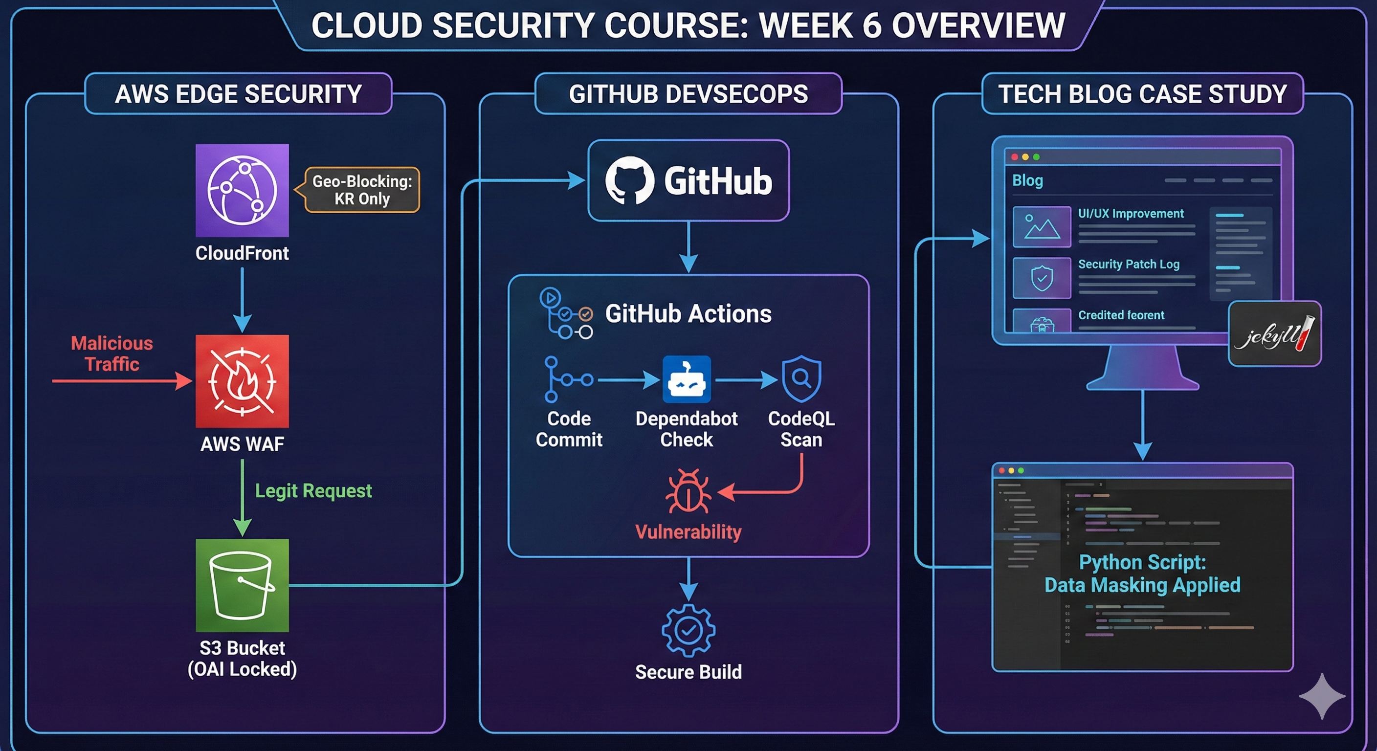Click the Jekyll logo badge
Screen dimensions: 1377x751
click(1274, 334)
